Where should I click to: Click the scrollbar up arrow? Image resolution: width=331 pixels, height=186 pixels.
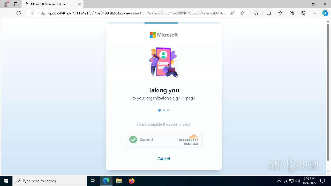[328, 21]
